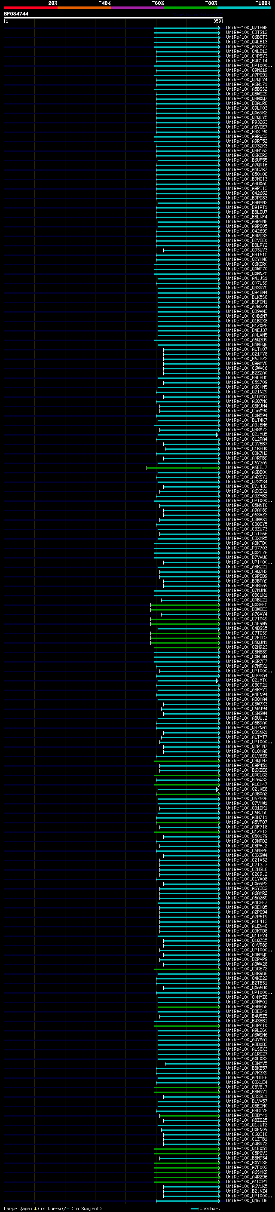Click the hit label UniRef100_A3JEH6

(247, 425)
